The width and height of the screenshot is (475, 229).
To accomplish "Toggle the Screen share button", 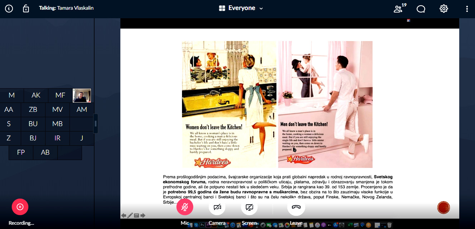I will click(x=249, y=206).
